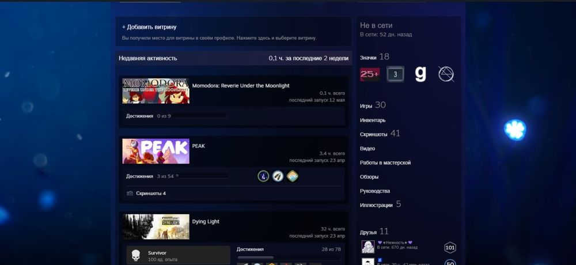The width and height of the screenshot is (576, 265).
Task: Open the PEAK game banner image
Action: click(156, 151)
